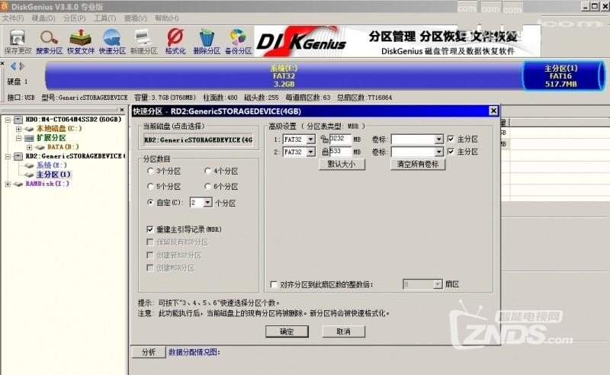Screen dimensions: 610x375
Task: Open file system dropdown for partition 1
Action: click(311, 139)
